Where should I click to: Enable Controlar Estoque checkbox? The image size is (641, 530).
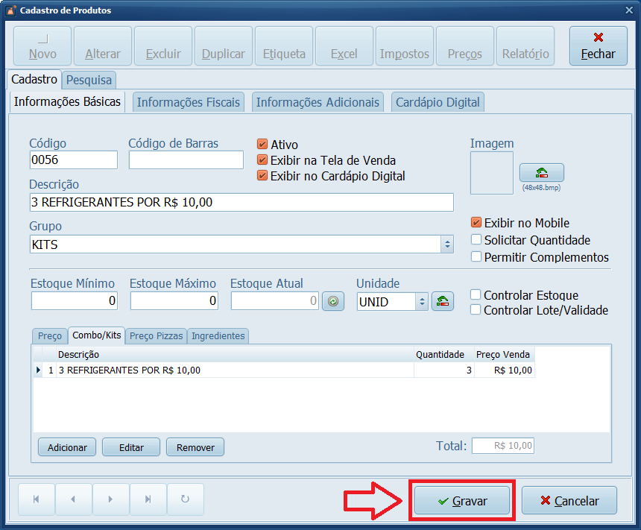tap(476, 295)
